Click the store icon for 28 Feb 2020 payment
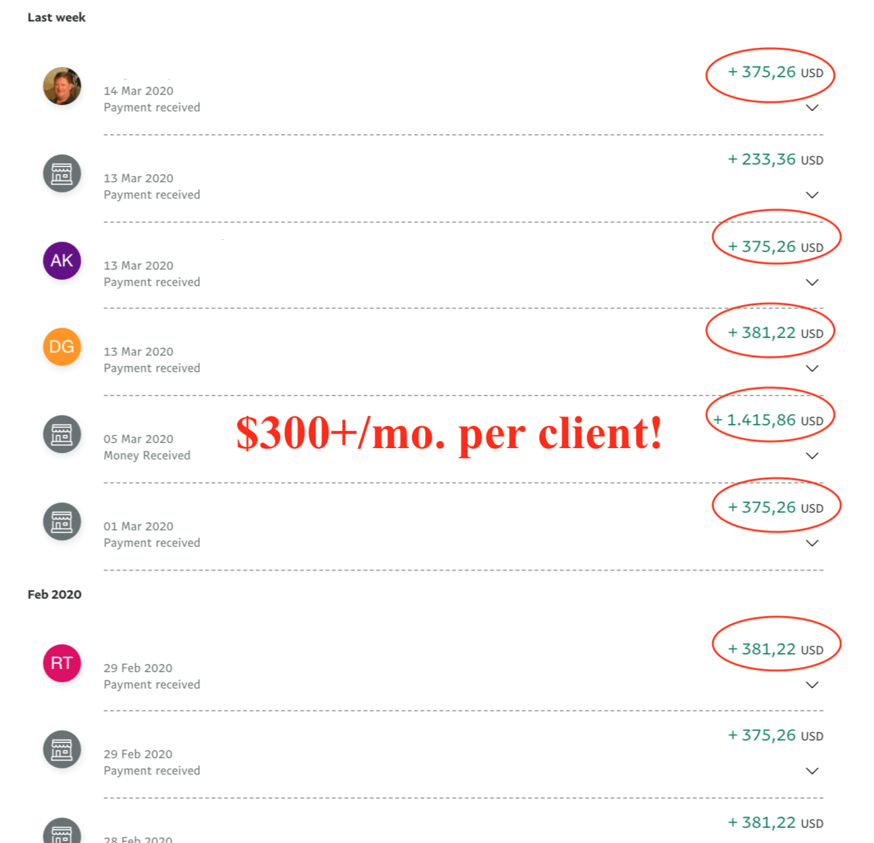The height and width of the screenshot is (843, 874). tap(62, 833)
